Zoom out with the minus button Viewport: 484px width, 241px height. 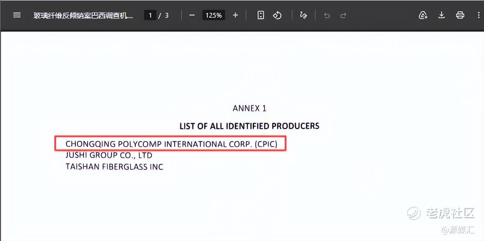click(192, 15)
